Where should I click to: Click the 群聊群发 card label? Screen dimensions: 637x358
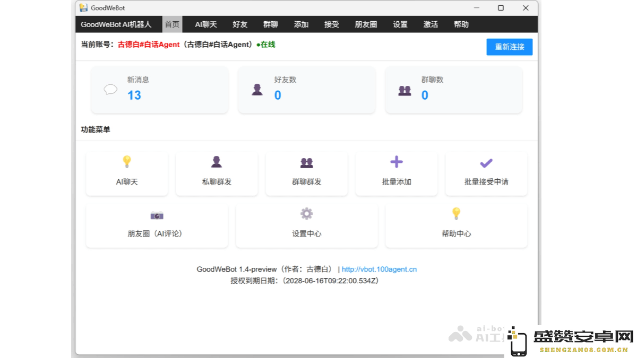[307, 182]
